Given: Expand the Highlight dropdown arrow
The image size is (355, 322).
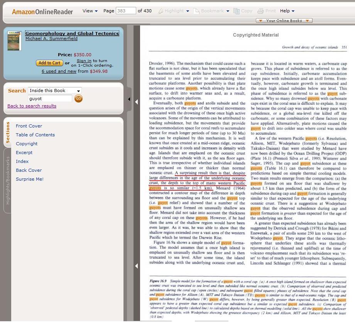Looking at the screenshot, I should (188, 11).
